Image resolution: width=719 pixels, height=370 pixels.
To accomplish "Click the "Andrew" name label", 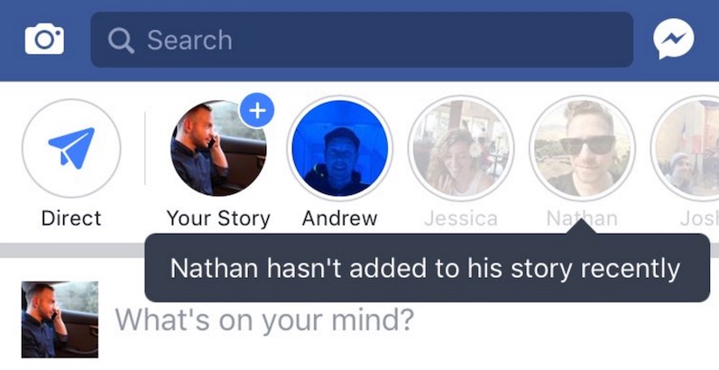I will 340,218.
